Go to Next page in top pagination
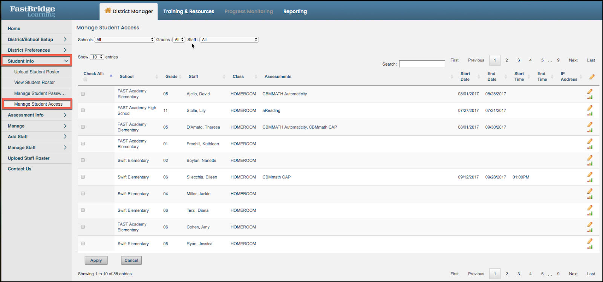This screenshot has height=282, width=603. (573, 60)
